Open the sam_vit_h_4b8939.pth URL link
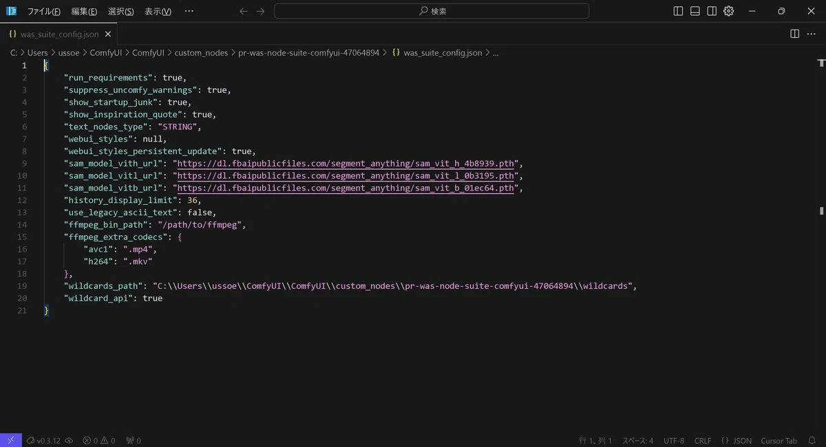Viewport: 826px width, 447px height. coord(346,163)
